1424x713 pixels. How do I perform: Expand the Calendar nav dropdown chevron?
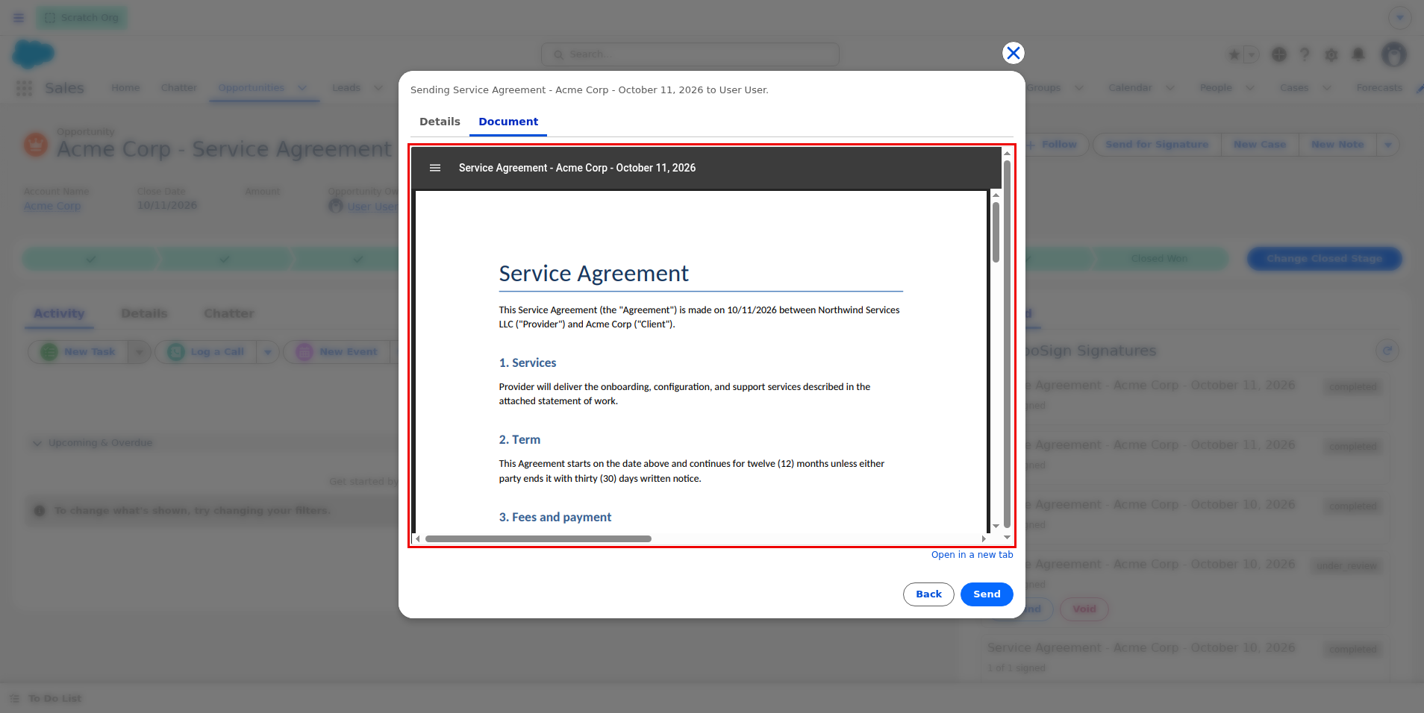[1170, 88]
